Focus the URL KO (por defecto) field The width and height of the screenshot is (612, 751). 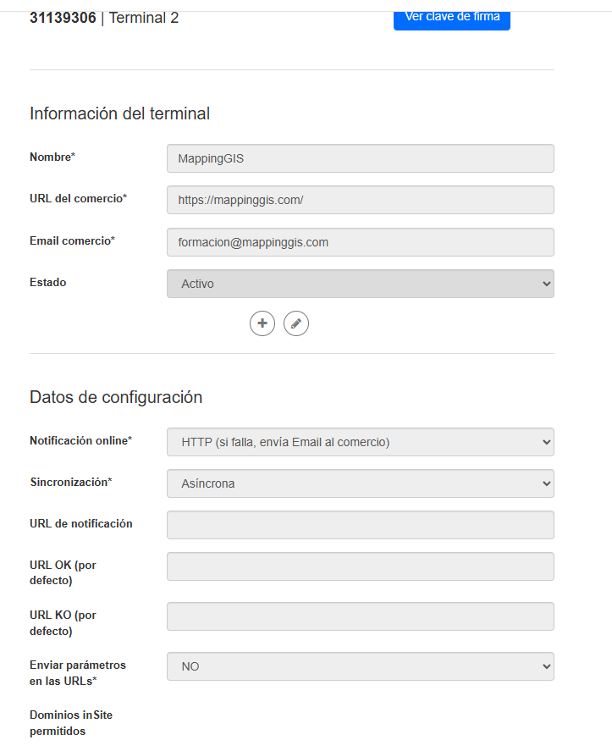tap(360, 616)
